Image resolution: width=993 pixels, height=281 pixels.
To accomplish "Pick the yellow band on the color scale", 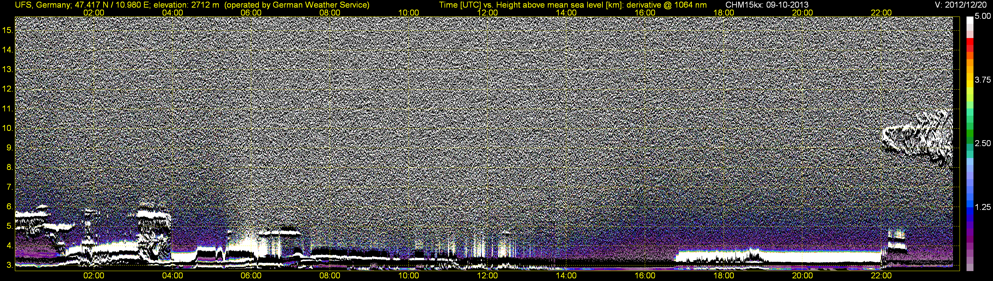I will pos(969,85).
